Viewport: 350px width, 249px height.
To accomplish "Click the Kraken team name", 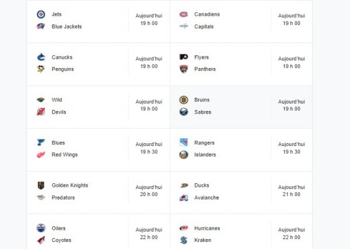I will [x=202, y=240].
